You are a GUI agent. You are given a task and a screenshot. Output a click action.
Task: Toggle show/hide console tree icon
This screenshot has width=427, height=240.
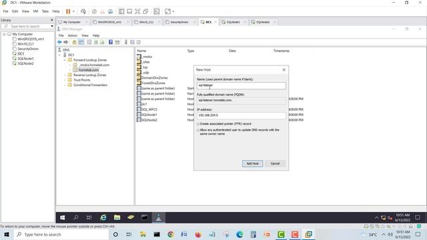81,42
